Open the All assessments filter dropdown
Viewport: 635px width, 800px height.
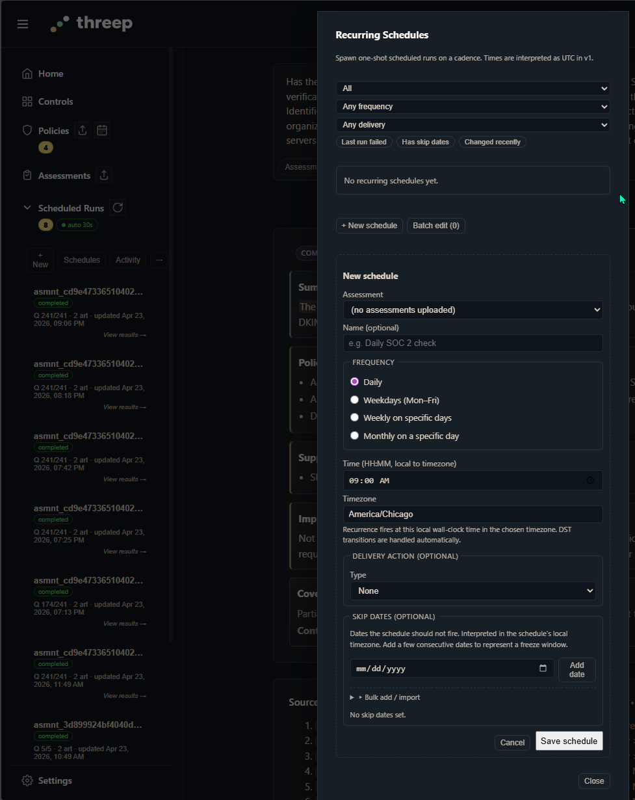coord(473,88)
